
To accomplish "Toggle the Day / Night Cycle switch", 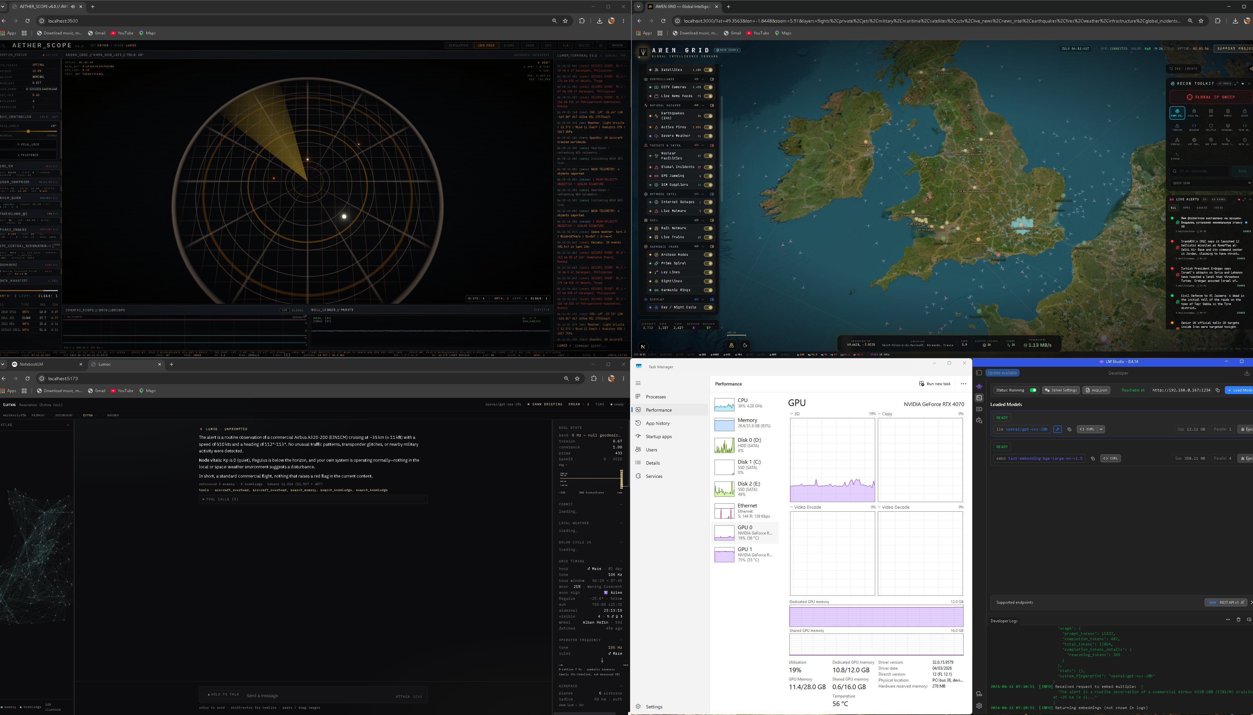I will [708, 307].
